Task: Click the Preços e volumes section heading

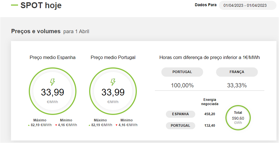Action: 36,31
